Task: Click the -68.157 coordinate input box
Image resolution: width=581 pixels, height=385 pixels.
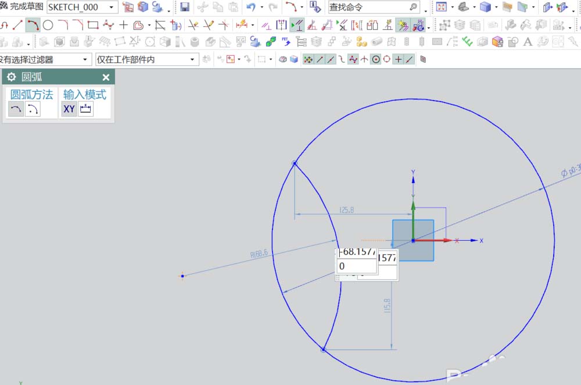Action: pos(357,252)
